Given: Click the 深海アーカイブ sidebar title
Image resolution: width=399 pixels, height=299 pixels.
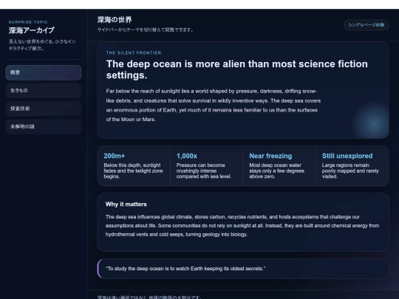Looking at the screenshot, I should 32,30.
